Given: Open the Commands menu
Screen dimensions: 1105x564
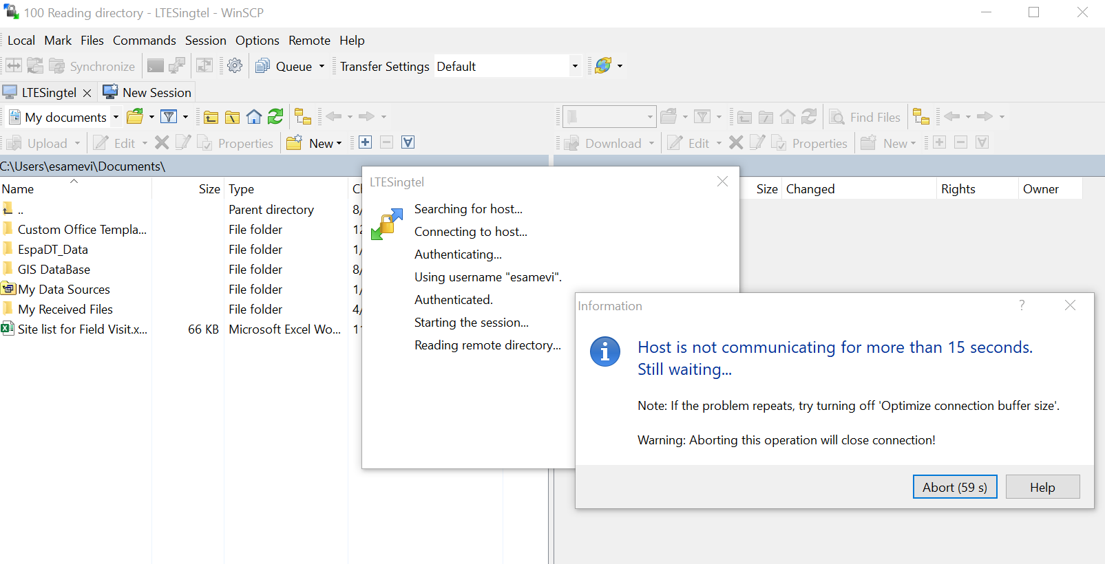Looking at the screenshot, I should click(x=144, y=41).
